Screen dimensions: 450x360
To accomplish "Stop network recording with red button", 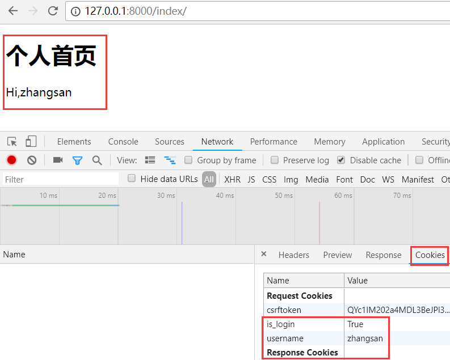I will (12, 160).
